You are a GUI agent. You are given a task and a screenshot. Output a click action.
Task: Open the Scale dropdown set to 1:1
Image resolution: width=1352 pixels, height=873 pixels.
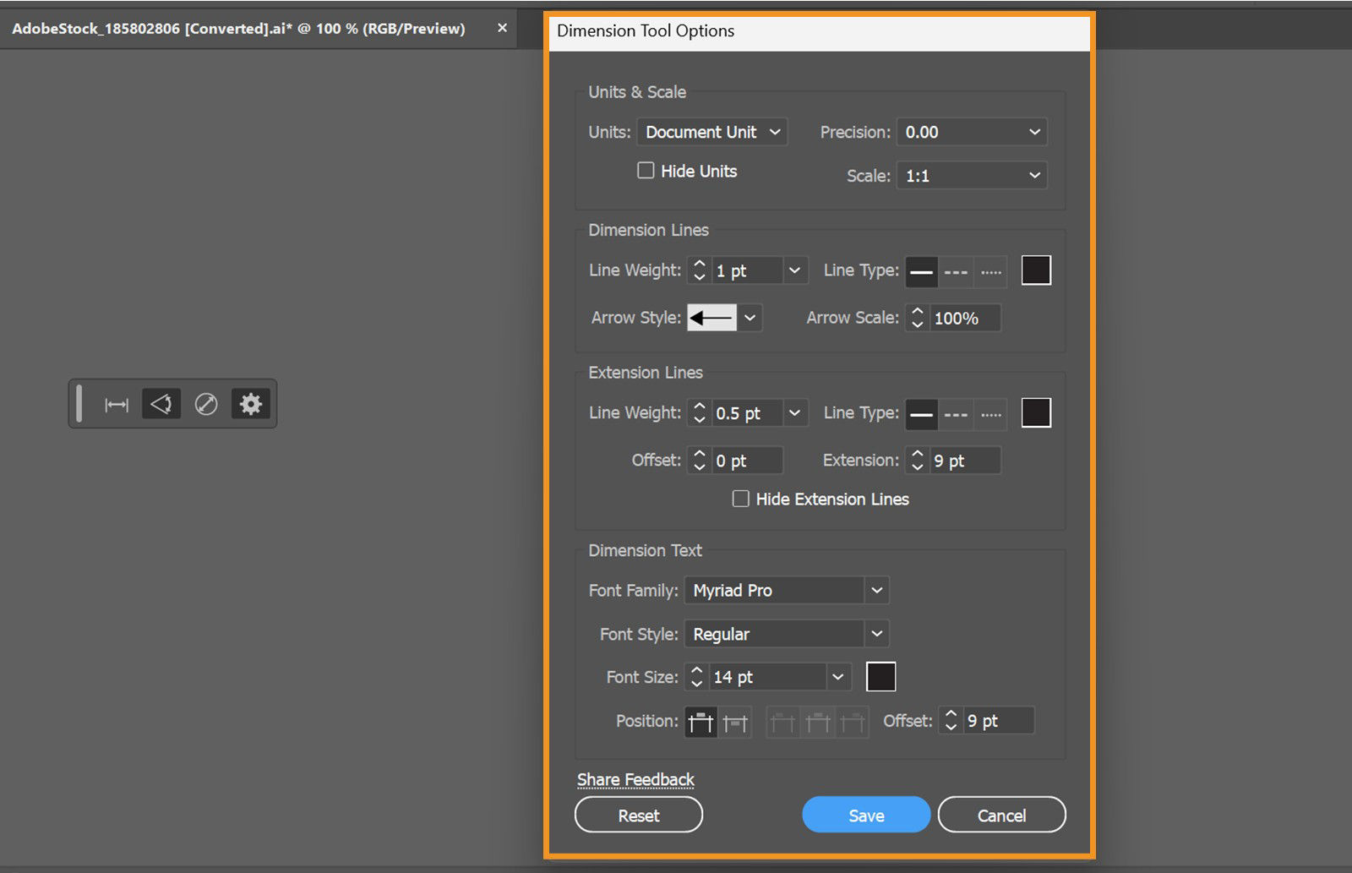(x=970, y=175)
